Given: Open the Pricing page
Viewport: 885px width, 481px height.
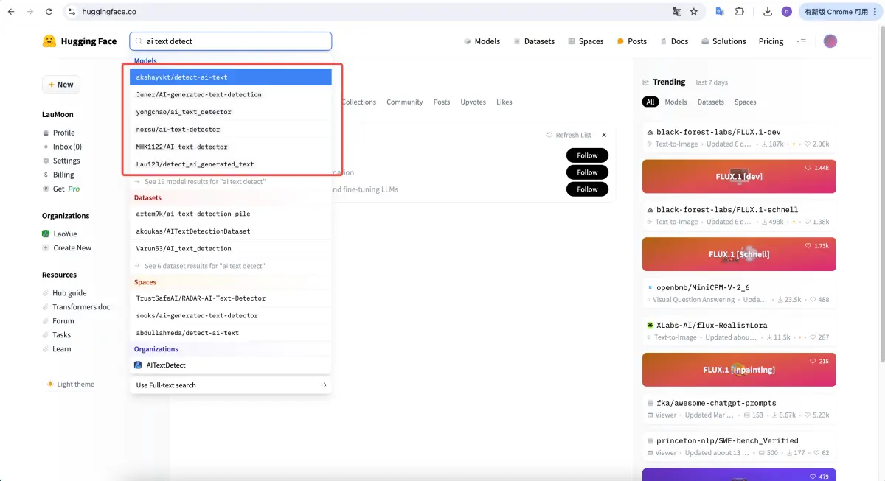Looking at the screenshot, I should tap(771, 41).
